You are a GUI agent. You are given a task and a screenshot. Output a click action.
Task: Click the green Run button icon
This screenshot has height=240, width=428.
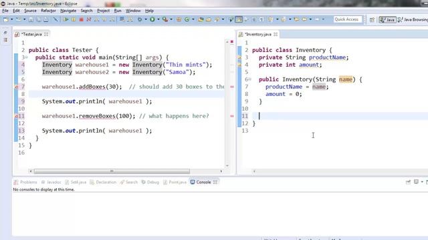[x=152, y=19]
